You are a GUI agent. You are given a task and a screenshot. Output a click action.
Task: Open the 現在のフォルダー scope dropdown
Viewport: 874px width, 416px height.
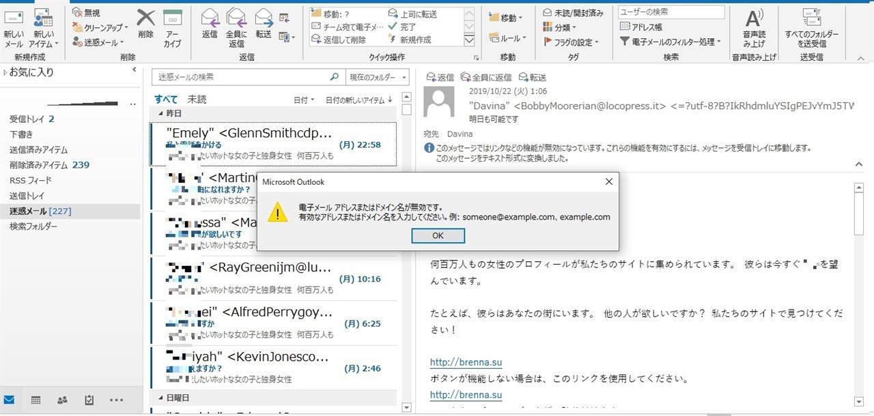click(x=377, y=77)
